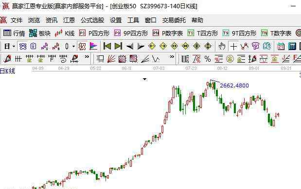Expand the candlestick chart type dropdown arrow
This screenshot has width=301, height=189.
pyautogui.click(x=73, y=47)
